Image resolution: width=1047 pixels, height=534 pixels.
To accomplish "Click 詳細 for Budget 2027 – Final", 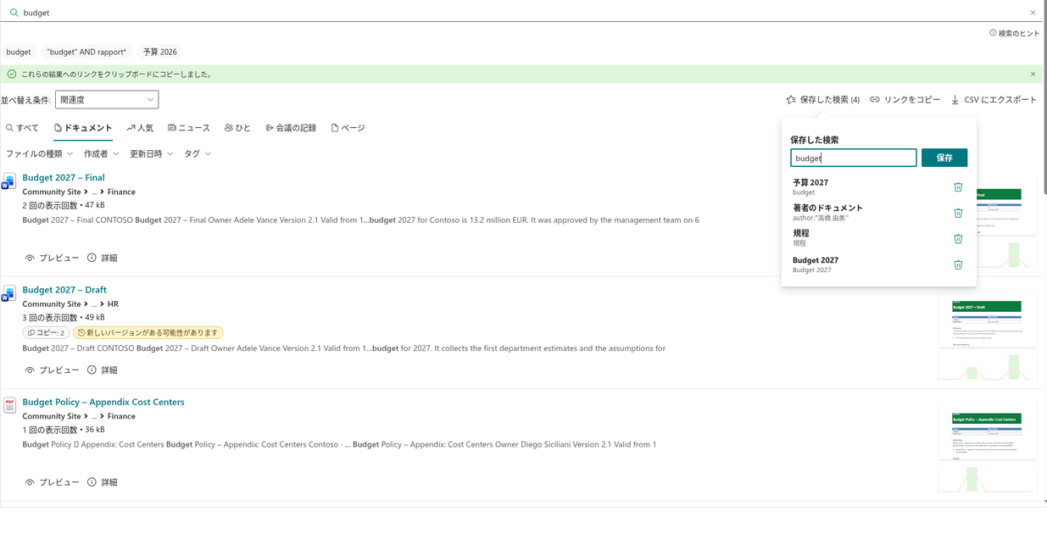I will click(x=103, y=258).
